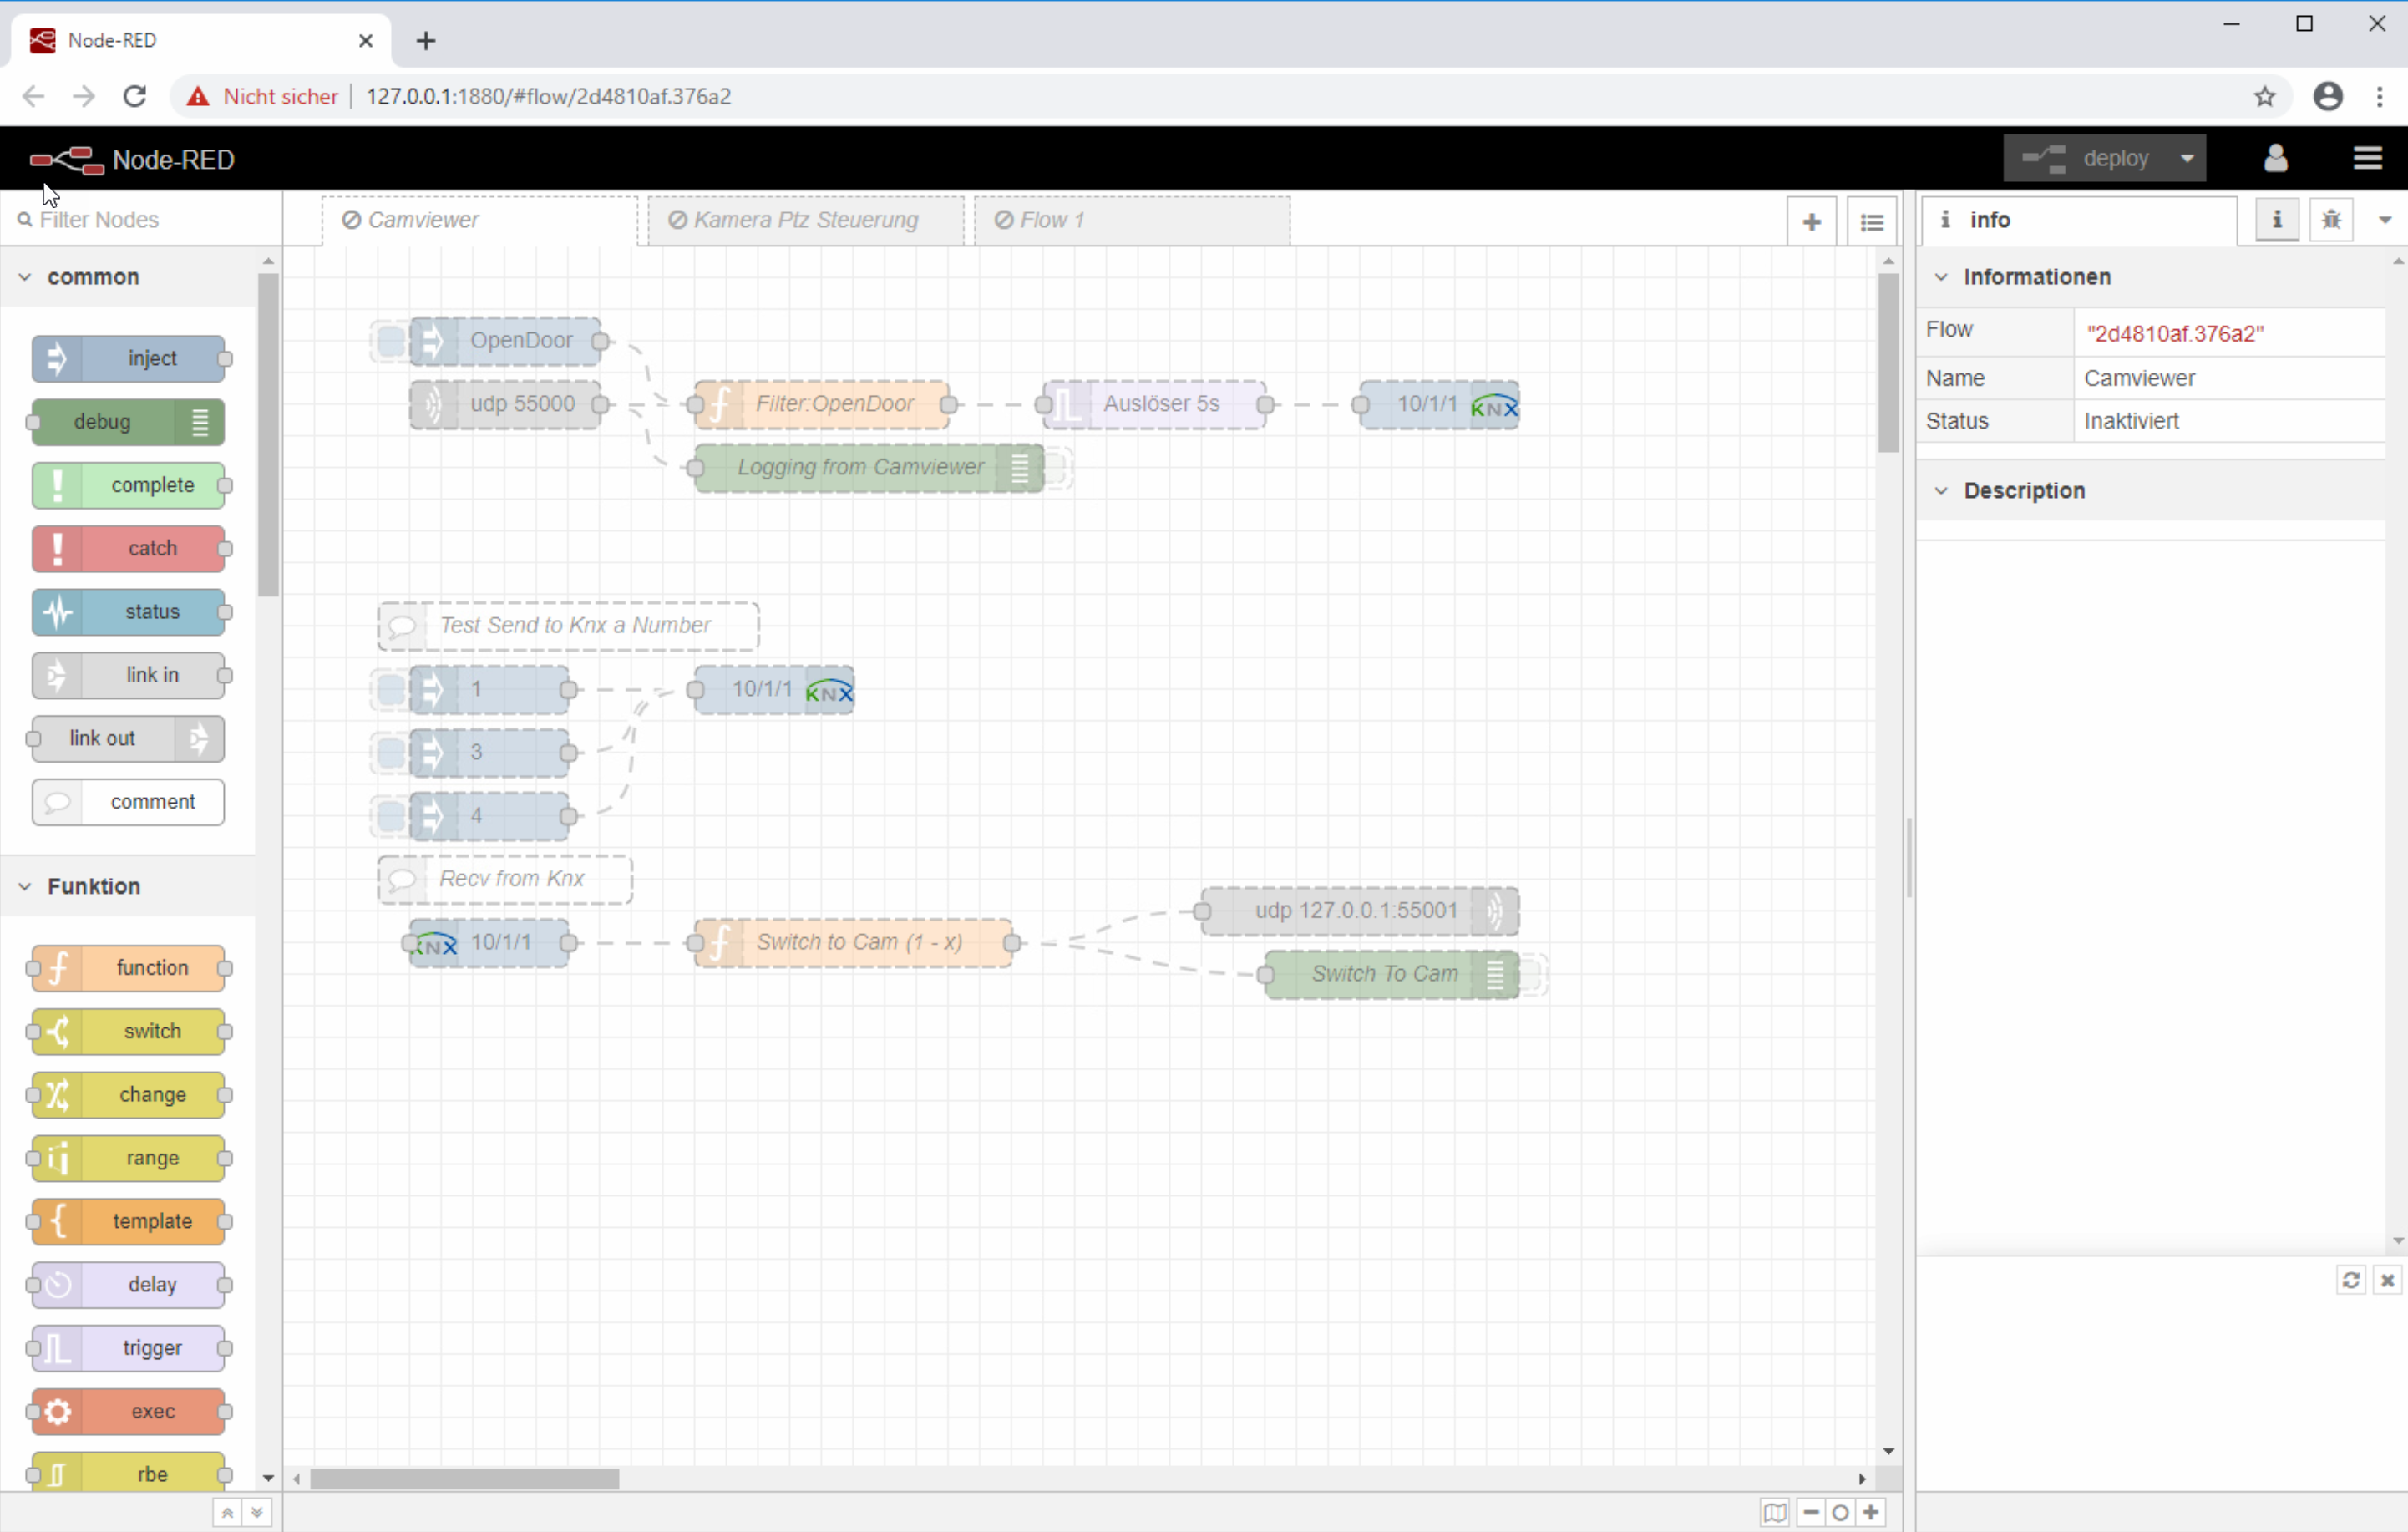Open the main hamburger menu
2408x1532 pixels.
[2367, 158]
